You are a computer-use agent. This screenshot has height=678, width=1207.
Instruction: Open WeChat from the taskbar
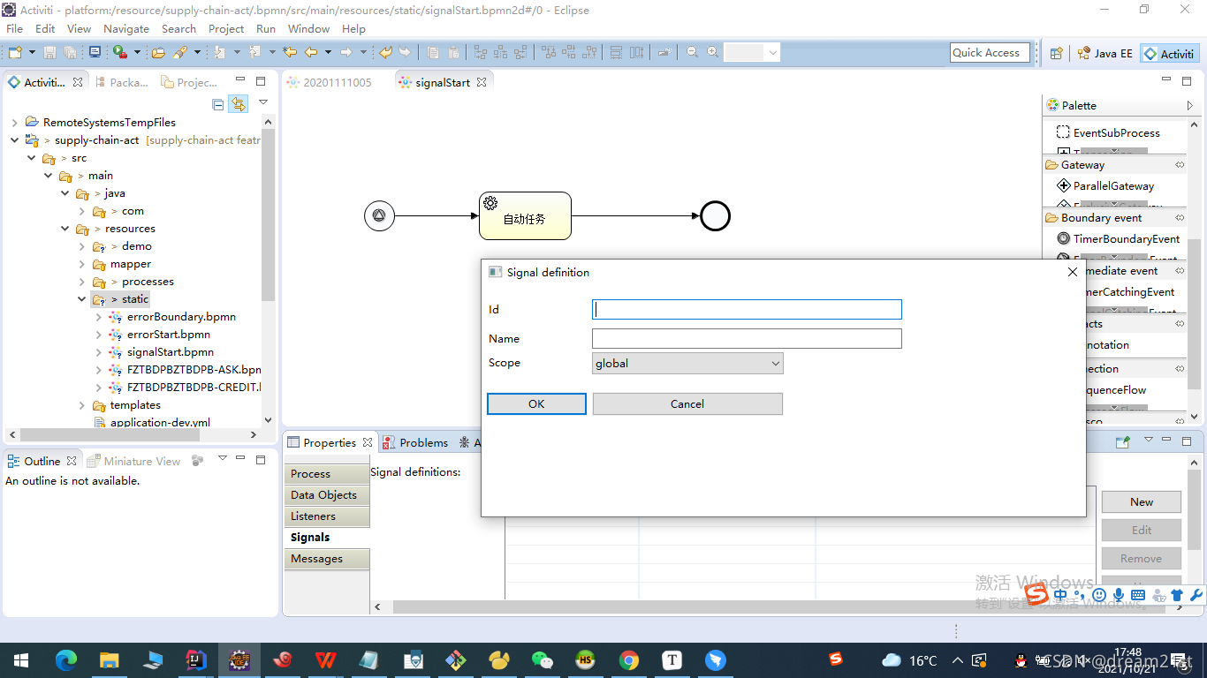[x=543, y=659]
